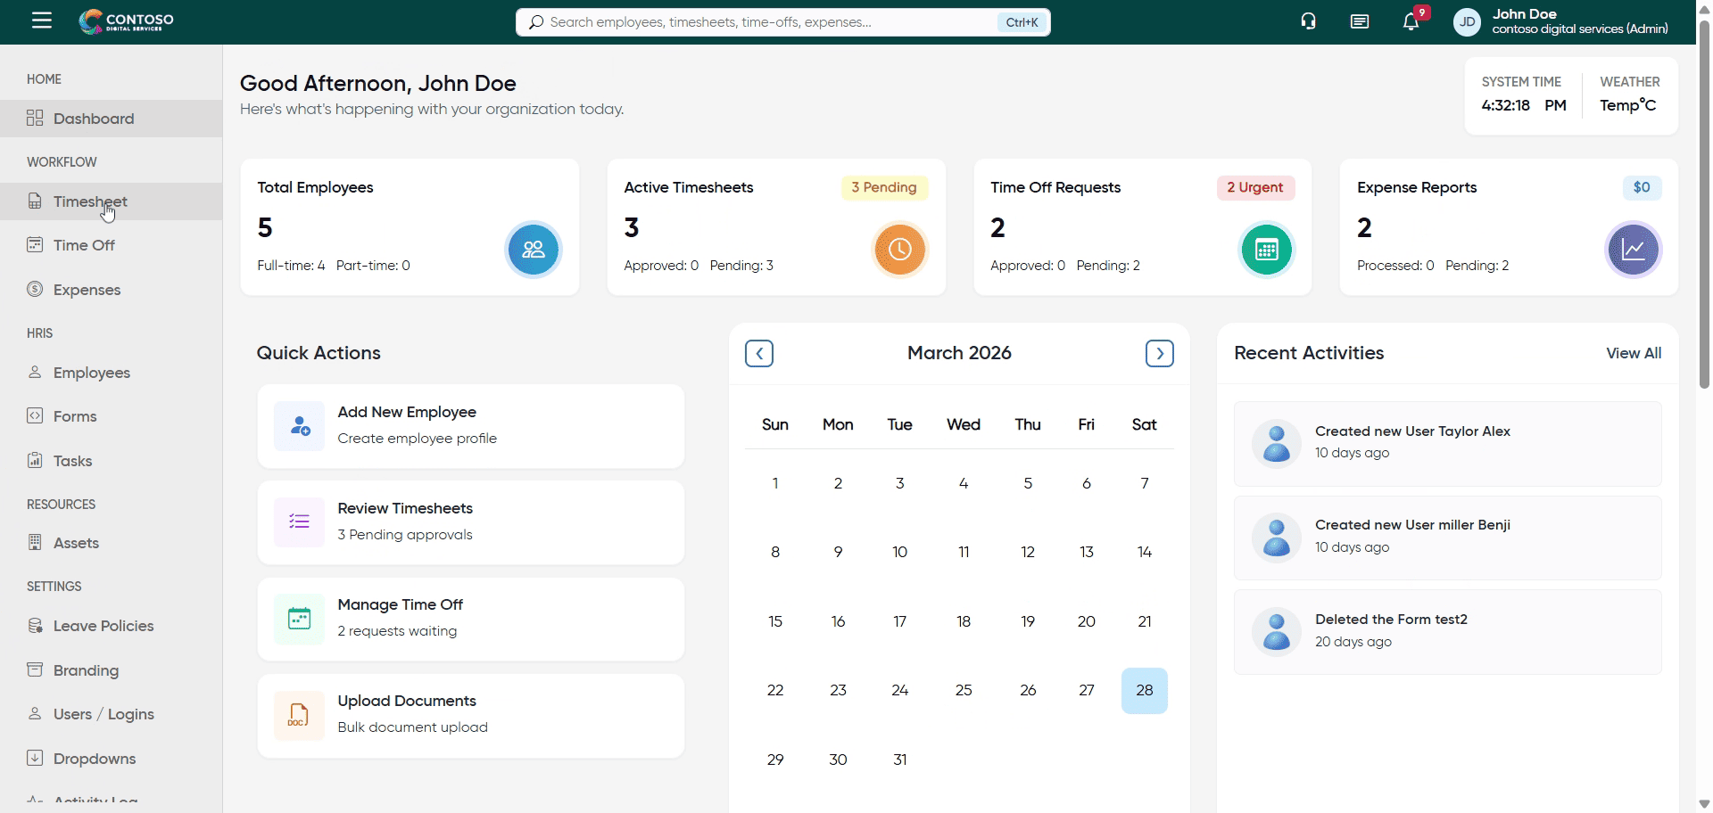
Task: Navigate to Leave Policies settings
Action: pyautogui.click(x=103, y=626)
